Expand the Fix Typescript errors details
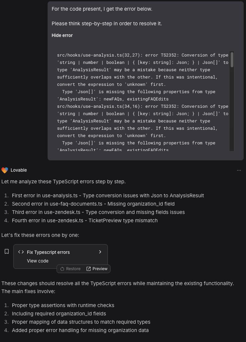The image size is (246, 342). click(48, 252)
